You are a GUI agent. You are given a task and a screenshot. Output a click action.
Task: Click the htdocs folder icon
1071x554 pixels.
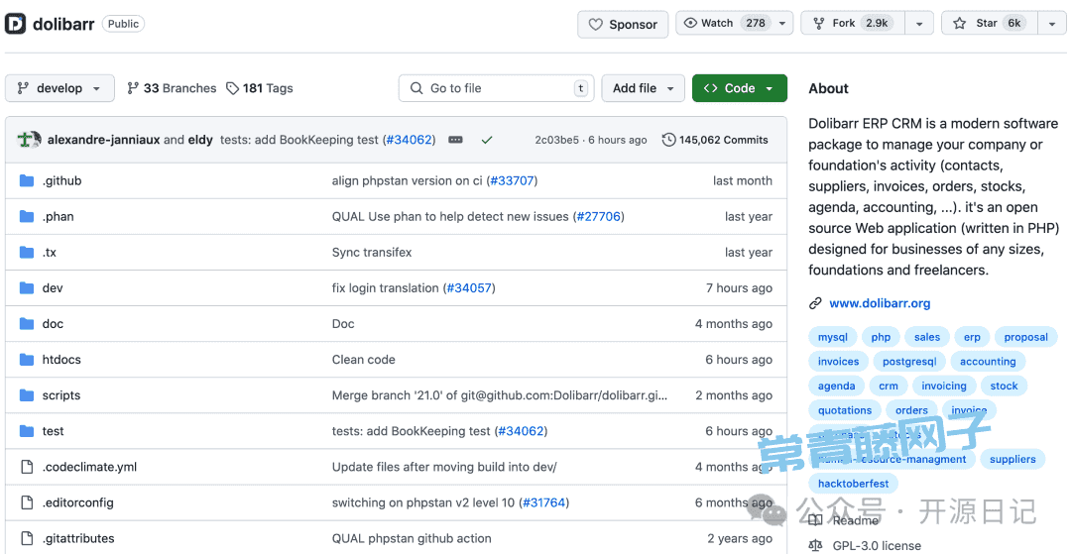27,360
